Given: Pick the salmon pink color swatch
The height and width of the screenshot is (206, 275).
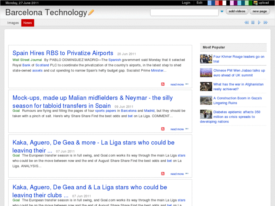Looking at the screenshot, I should point(217,3).
